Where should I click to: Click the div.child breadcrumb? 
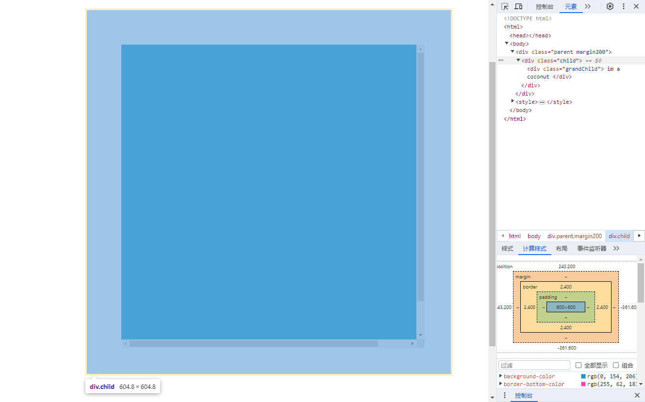(619, 236)
